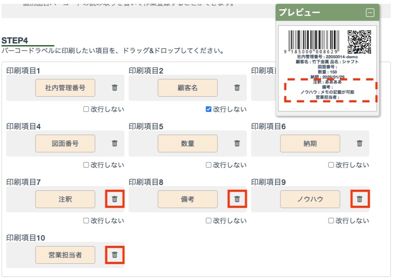Remove 注釈 with its trash icon
Image resolution: width=394 pixels, height=279 pixels.
pos(114,199)
